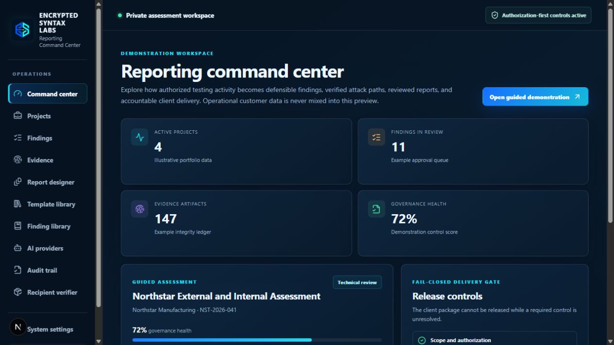The height and width of the screenshot is (345, 614).
Task: Select the Evidence Artifacts card
Action: click(x=236, y=223)
